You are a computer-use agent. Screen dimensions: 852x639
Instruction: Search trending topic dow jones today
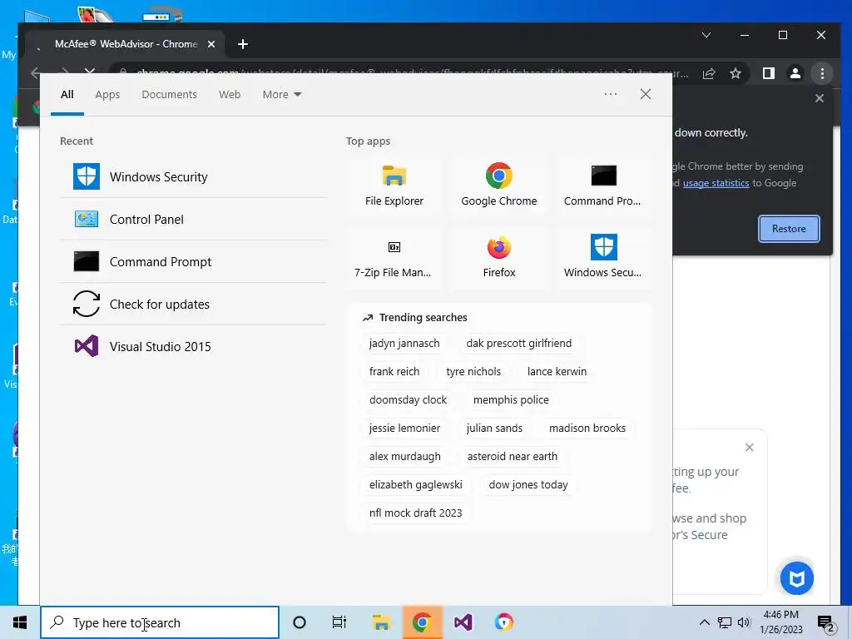tap(528, 485)
